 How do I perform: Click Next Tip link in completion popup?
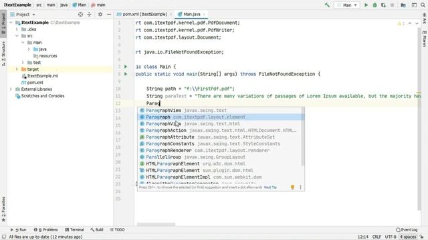(270, 187)
